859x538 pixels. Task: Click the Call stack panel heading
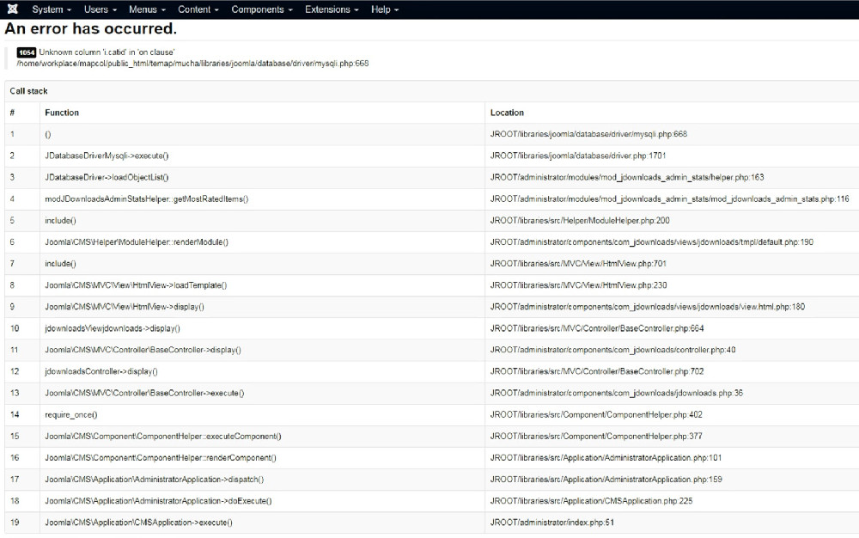pos(28,91)
